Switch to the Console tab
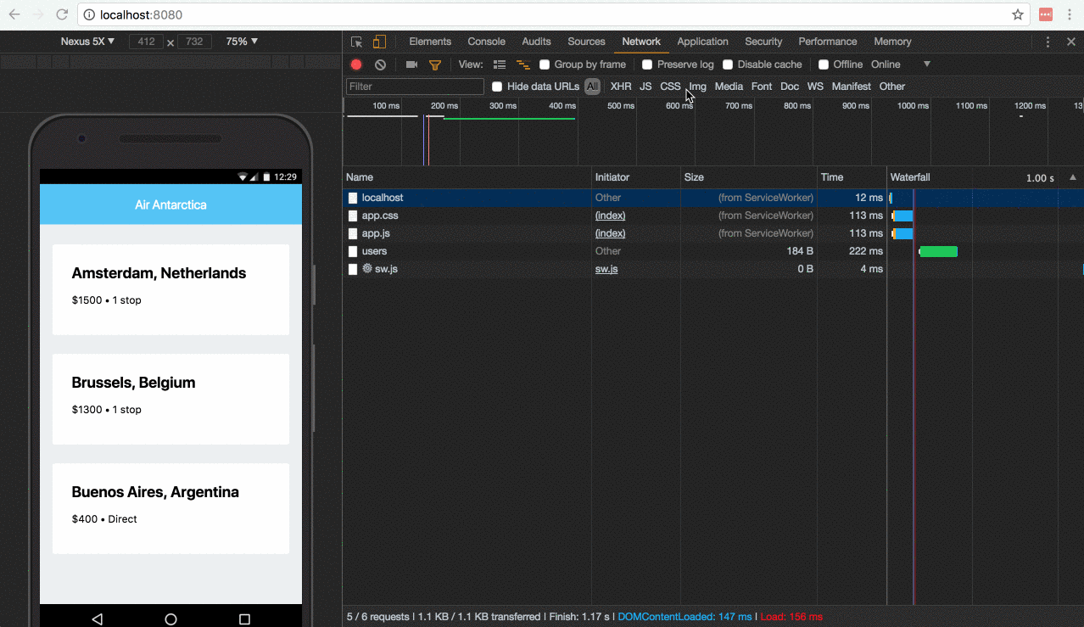 click(486, 42)
